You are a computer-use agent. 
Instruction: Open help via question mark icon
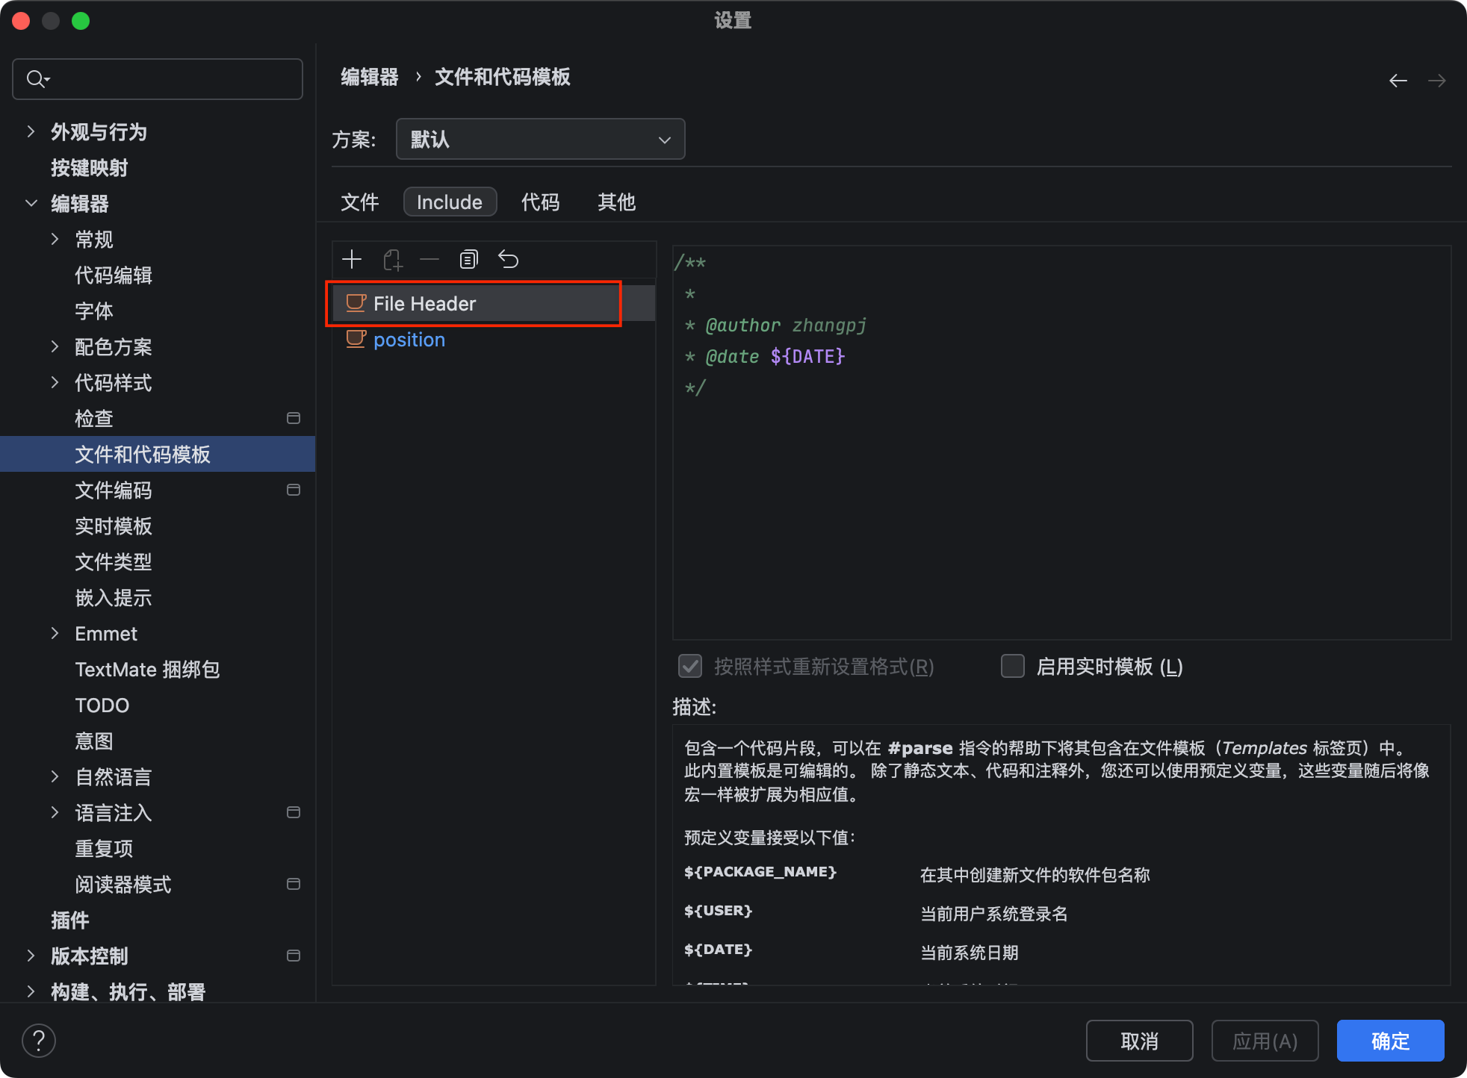click(39, 1040)
